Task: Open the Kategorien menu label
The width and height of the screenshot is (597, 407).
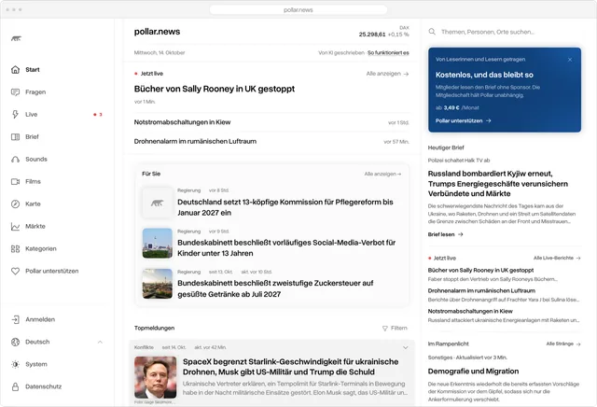Action: point(41,249)
